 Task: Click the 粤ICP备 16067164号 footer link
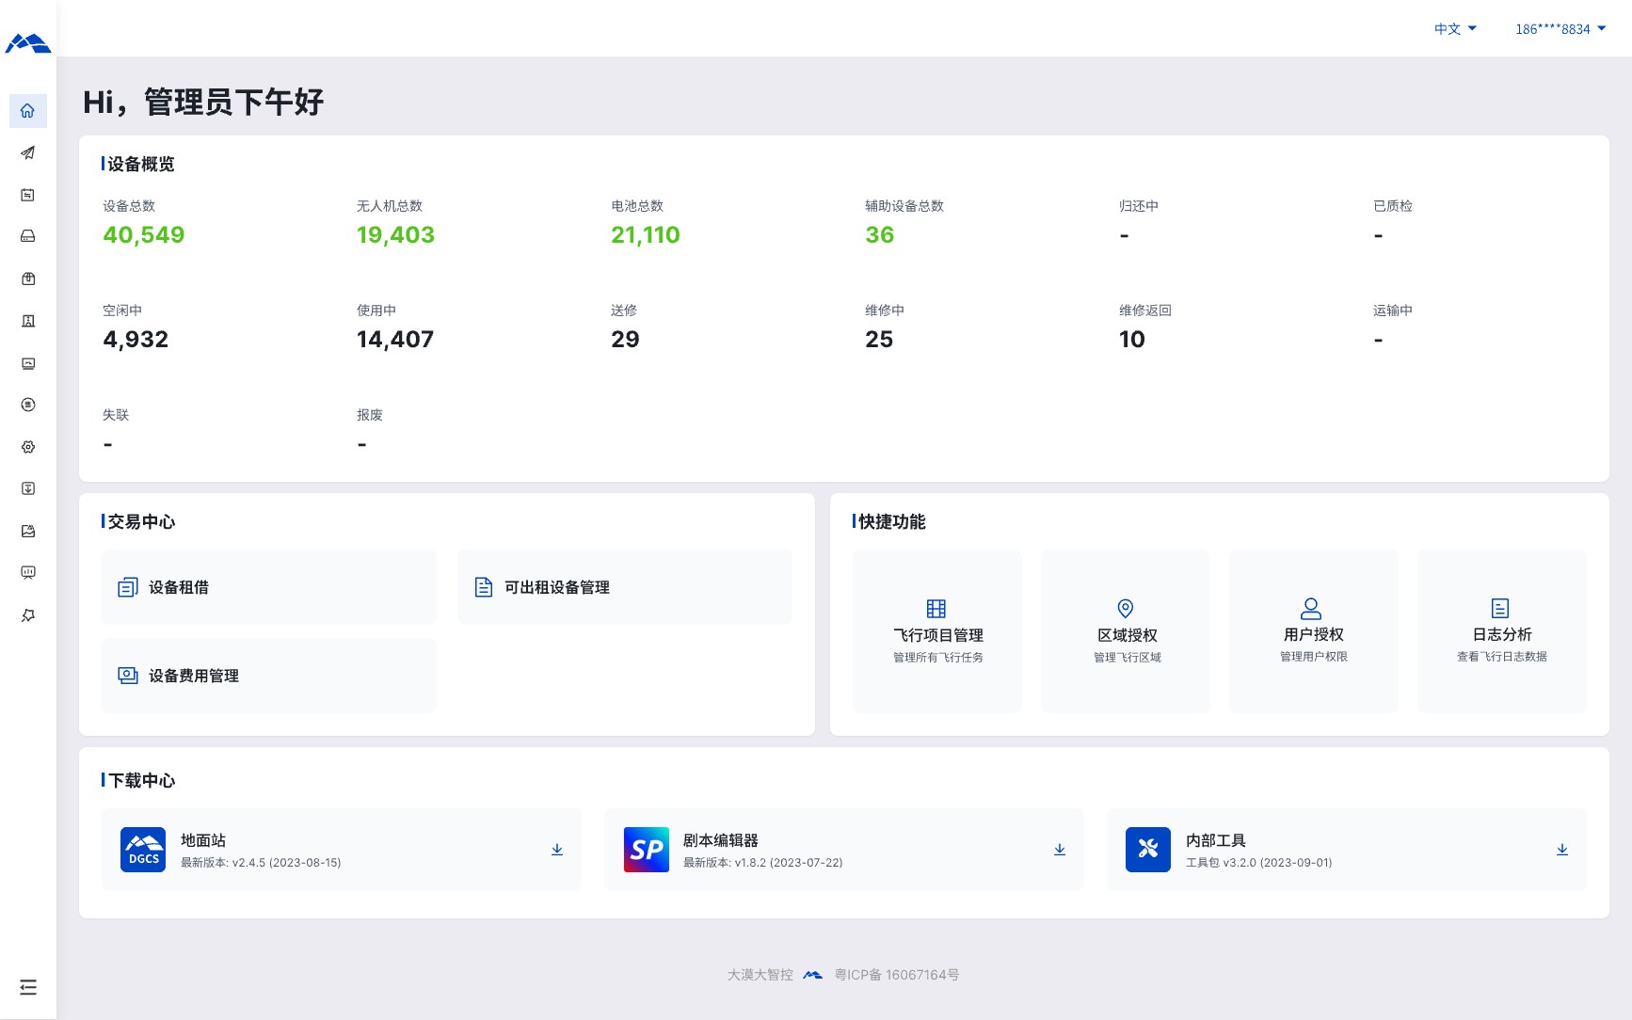897,975
